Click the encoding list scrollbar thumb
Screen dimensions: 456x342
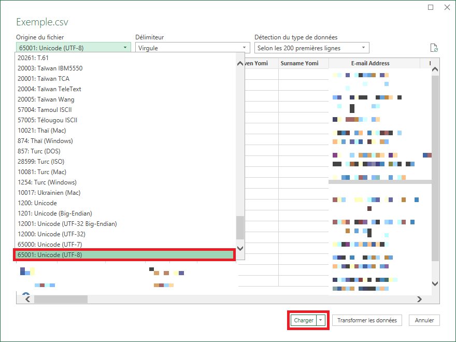click(240, 227)
